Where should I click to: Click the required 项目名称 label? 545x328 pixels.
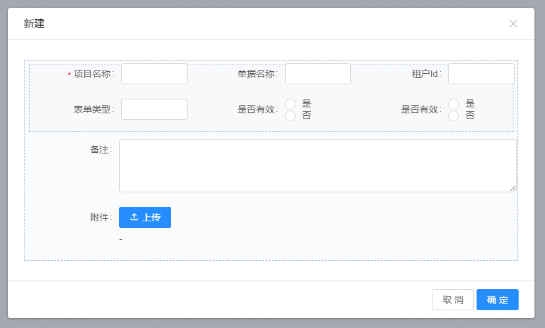coord(92,74)
